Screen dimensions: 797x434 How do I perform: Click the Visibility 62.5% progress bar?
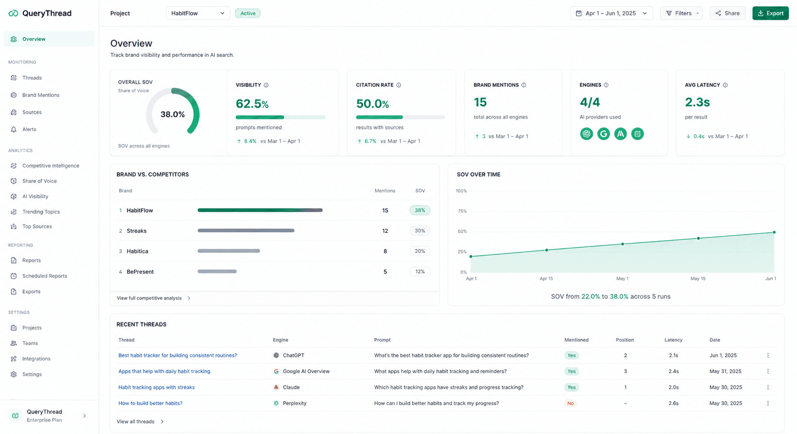(280, 117)
